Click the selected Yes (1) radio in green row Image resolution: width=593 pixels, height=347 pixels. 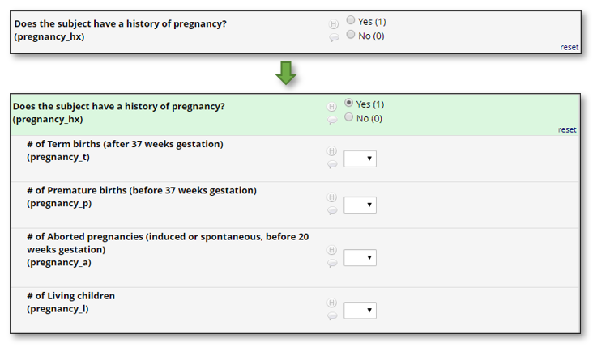[349, 104]
